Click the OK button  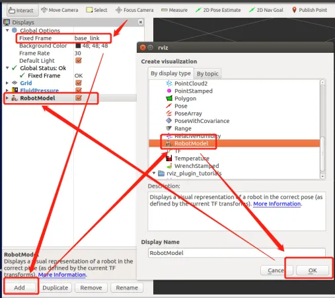click(313, 270)
